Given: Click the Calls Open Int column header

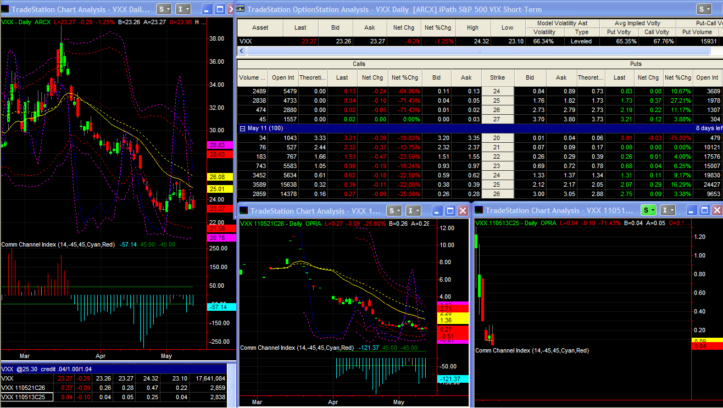Looking at the screenshot, I should click(x=283, y=77).
